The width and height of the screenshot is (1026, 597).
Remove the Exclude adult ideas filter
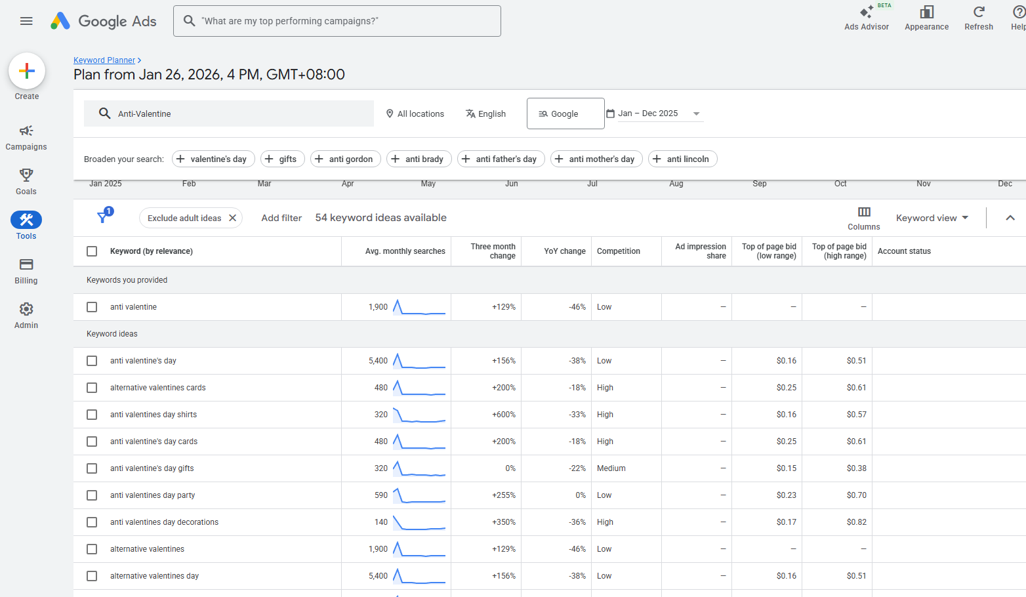click(232, 218)
